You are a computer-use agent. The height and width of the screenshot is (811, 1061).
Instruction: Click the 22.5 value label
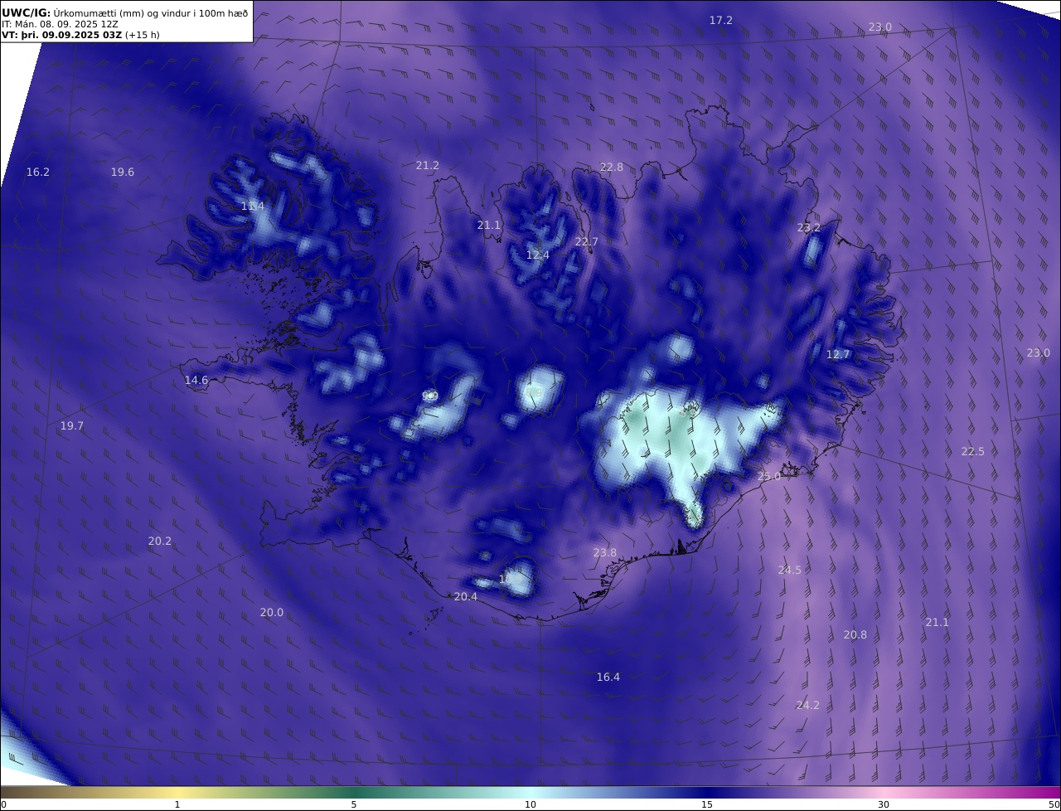[973, 451]
